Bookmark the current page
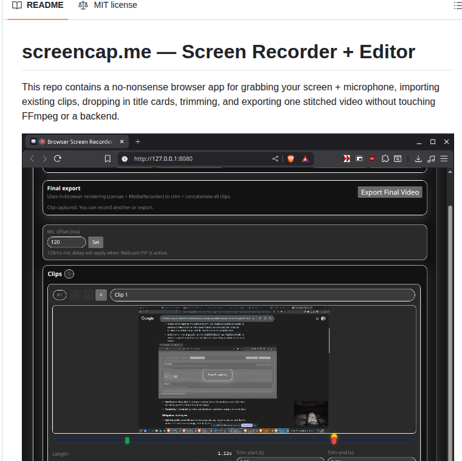Screen dimensions: 462x461 (x=107, y=159)
